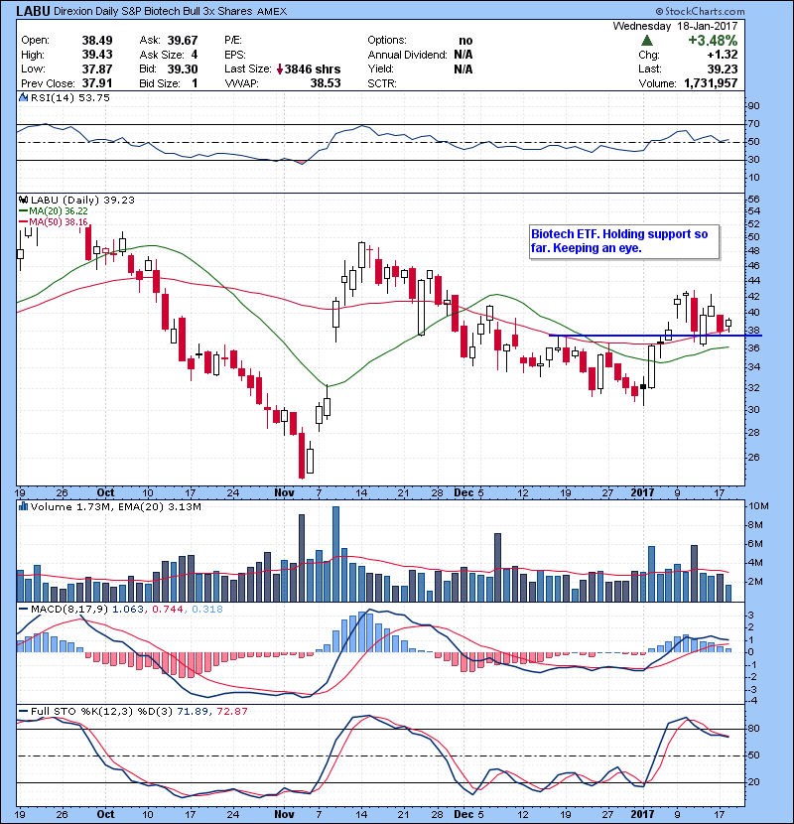Click the stochastic %K value 71.89
This screenshot has width=794, height=824.
(193, 711)
